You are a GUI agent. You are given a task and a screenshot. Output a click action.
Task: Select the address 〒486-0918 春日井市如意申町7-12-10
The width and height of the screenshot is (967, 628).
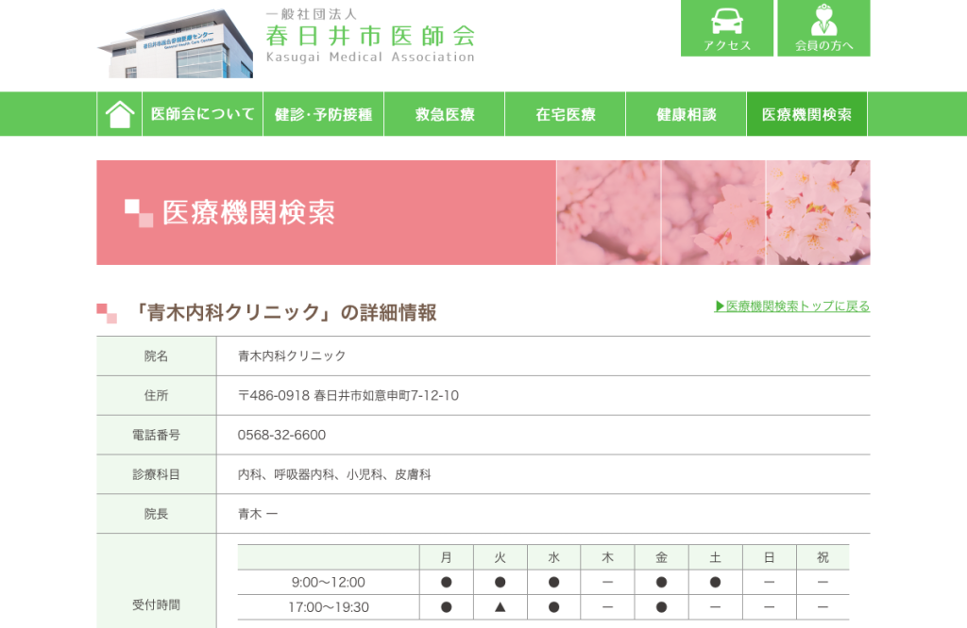tap(348, 395)
